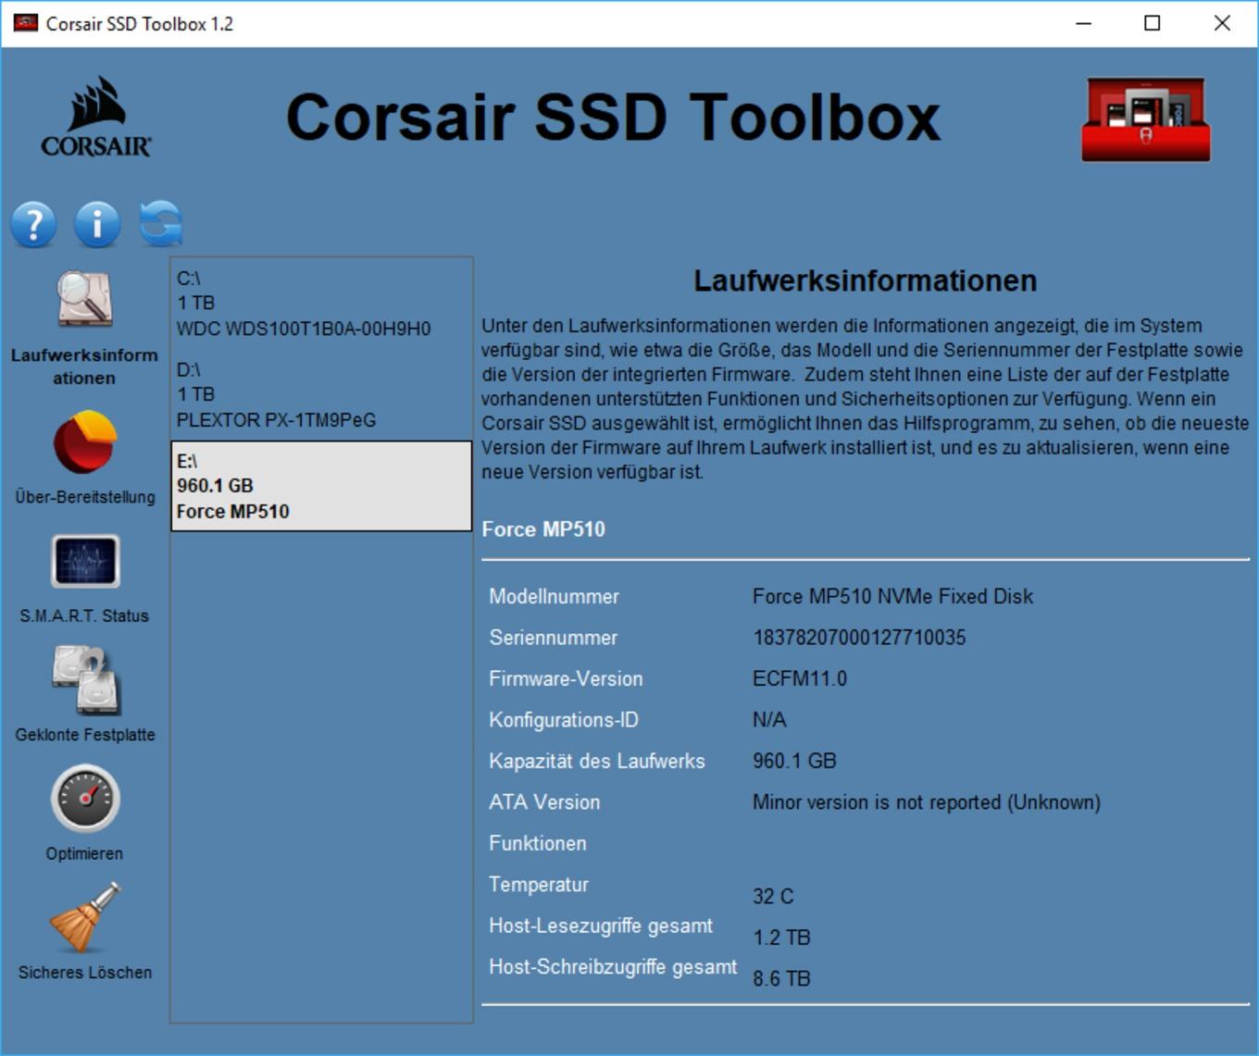Click the Modellnummer label
Viewport: 1259px width, 1056px height.
point(554,597)
